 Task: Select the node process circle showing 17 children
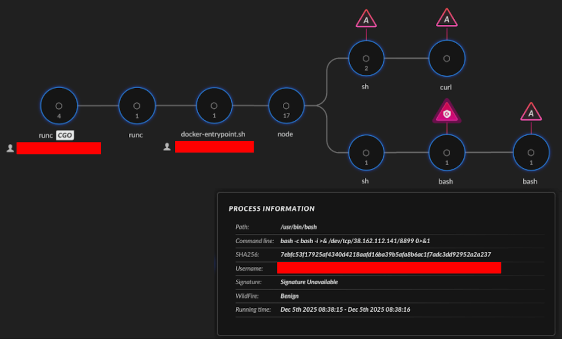click(x=286, y=106)
